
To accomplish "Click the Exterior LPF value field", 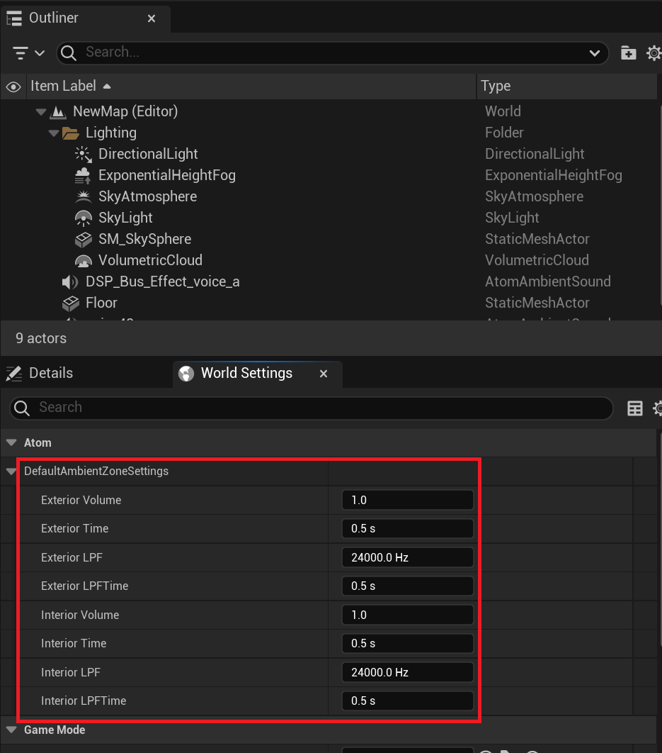I will (406, 558).
